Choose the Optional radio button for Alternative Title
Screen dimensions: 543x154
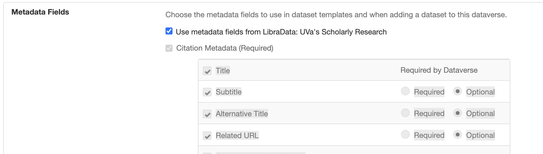click(457, 113)
